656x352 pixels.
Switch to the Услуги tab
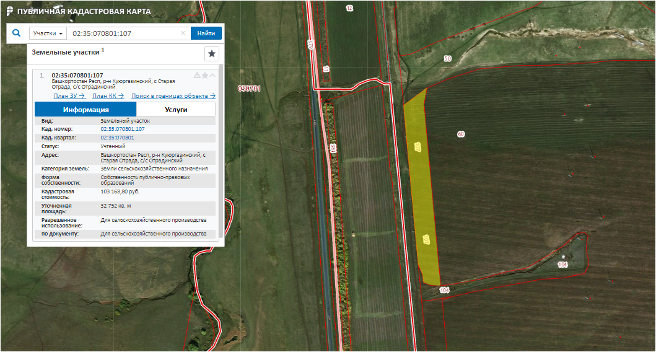176,110
